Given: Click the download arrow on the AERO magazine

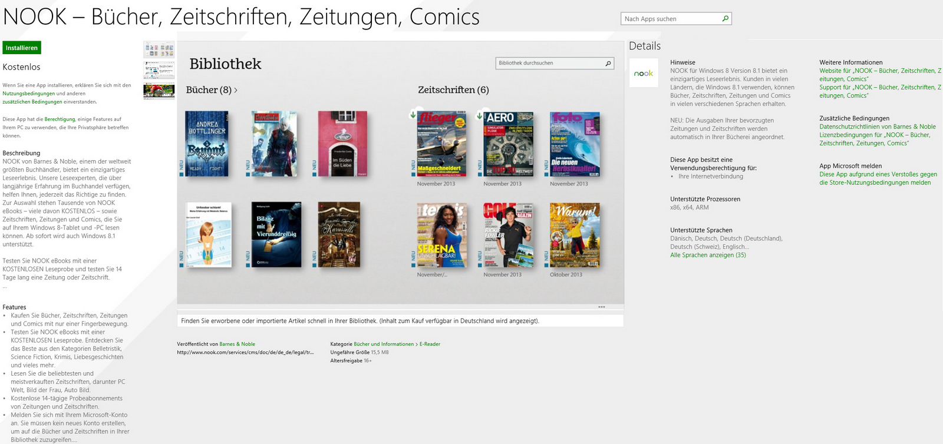Looking at the screenshot, I should [x=479, y=115].
